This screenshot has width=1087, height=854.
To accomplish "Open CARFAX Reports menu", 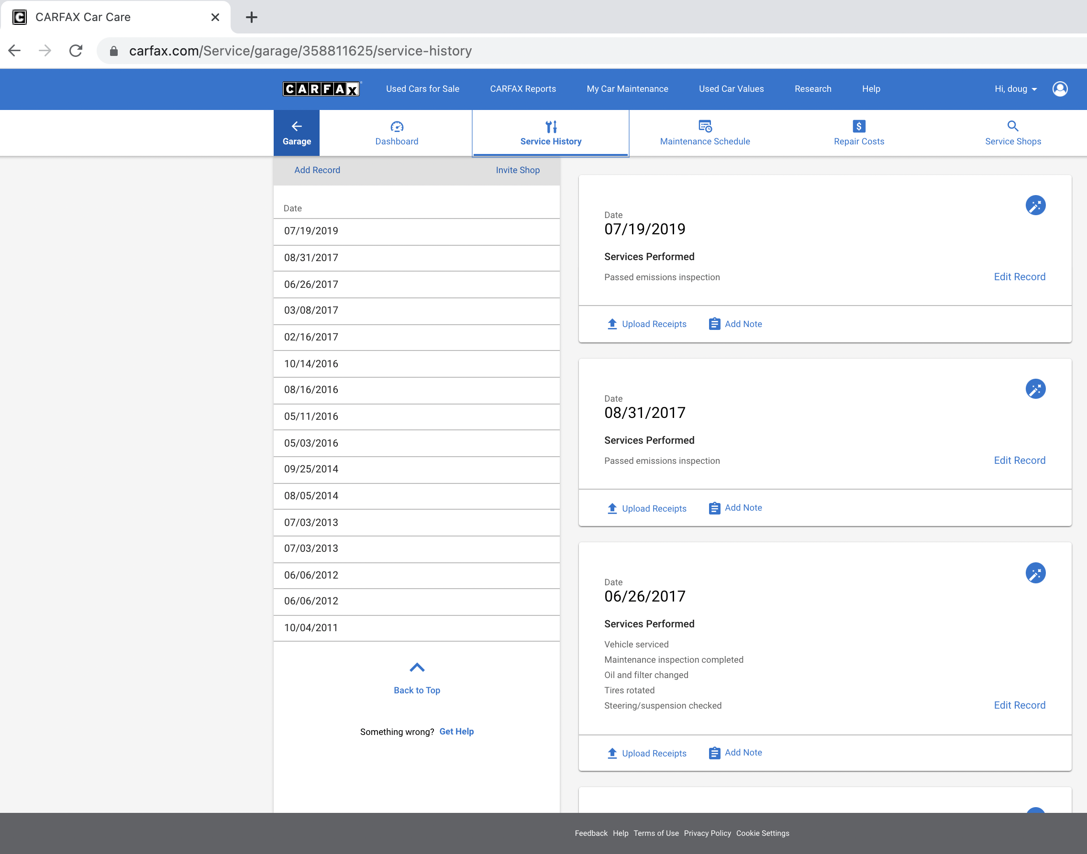I will pos(523,89).
